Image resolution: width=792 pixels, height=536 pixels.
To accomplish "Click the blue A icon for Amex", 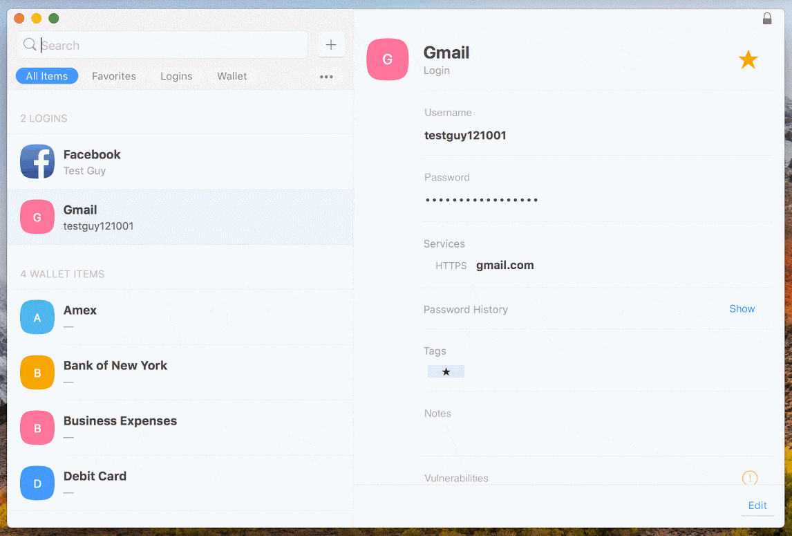I will coord(37,317).
